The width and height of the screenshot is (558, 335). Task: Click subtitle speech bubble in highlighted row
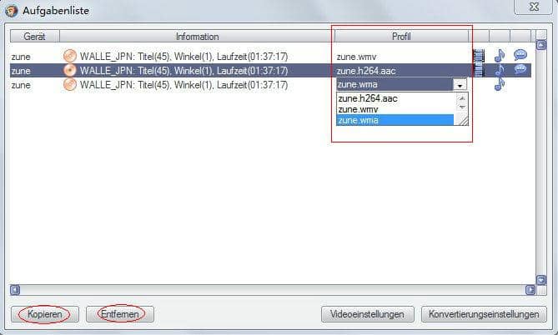520,69
